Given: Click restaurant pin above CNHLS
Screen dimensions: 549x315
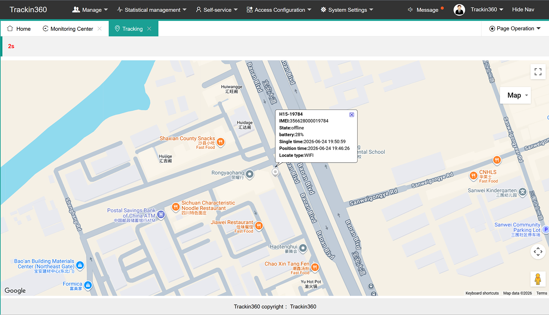Looking at the screenshot, I should 497,160.
